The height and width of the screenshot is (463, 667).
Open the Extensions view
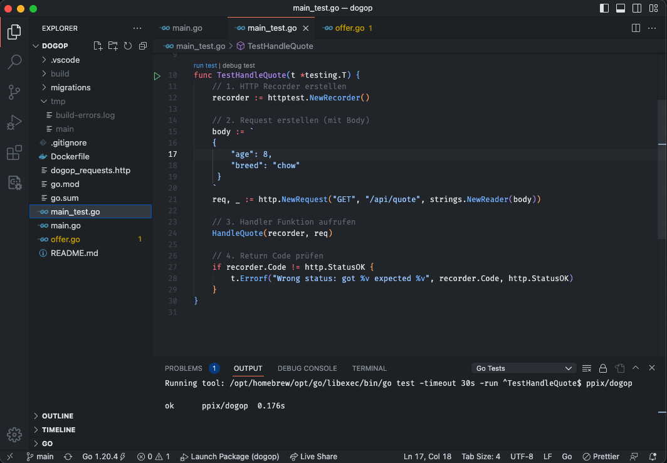[x=14, y=152]
